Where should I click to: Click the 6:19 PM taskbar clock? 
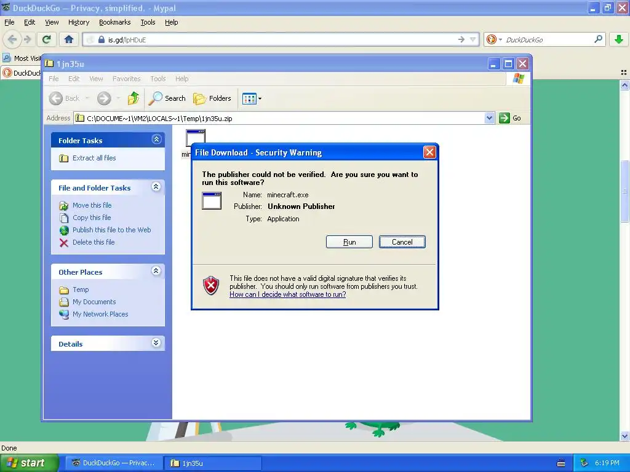tap(607, 463)
